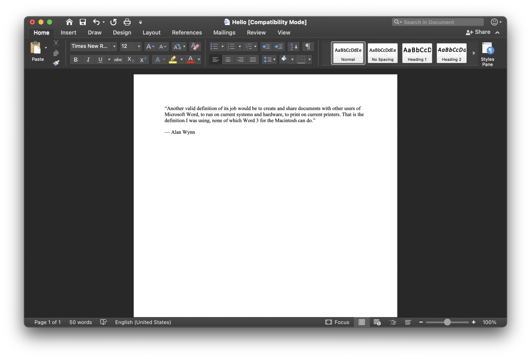Switch to the References tab

187,32
